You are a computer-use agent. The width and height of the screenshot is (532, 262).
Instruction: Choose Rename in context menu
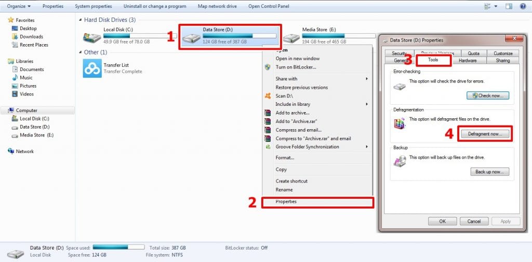pyautogui.click(x=284, y=190)
